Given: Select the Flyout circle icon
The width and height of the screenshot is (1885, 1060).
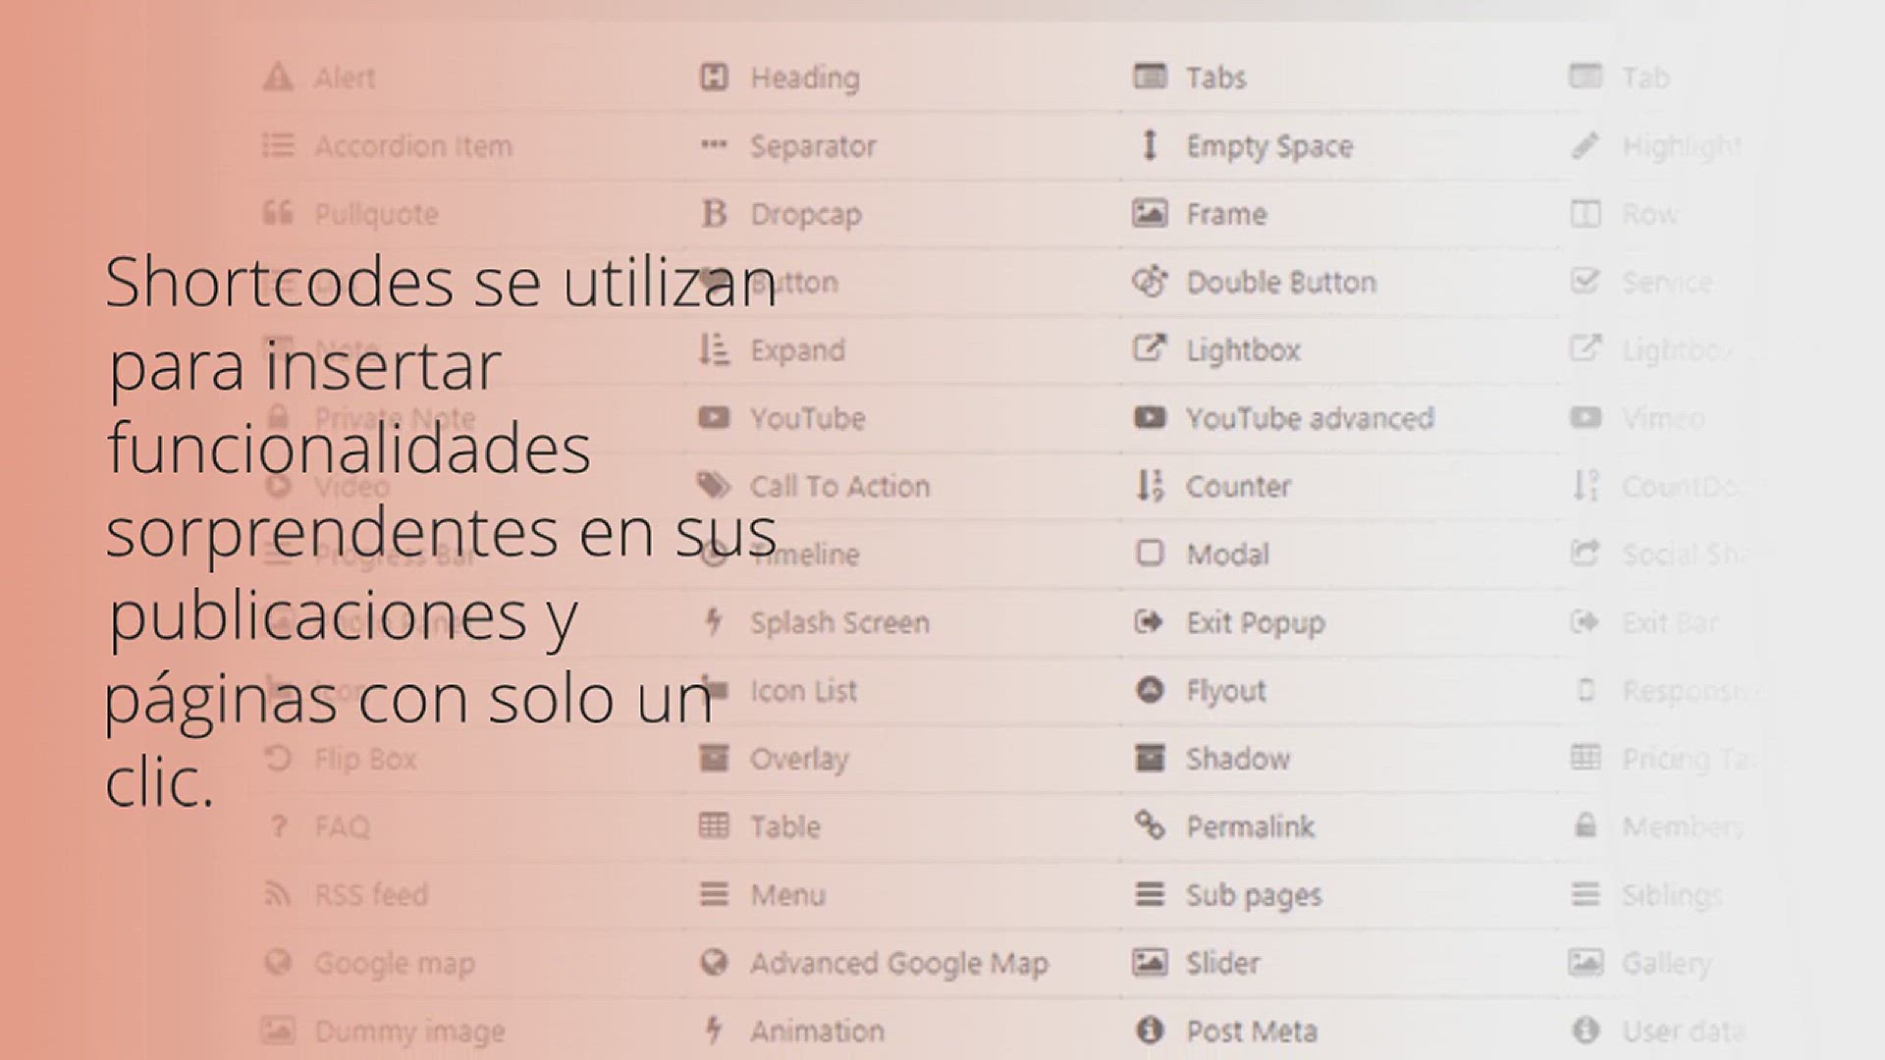Looking at the screenshot, I should (x=1150, y=690).
